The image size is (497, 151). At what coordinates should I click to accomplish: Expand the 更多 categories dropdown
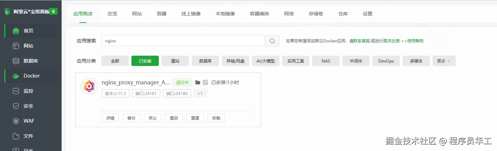point(444,61)
